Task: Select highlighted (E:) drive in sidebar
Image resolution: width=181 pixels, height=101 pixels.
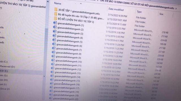Action: 4,71
